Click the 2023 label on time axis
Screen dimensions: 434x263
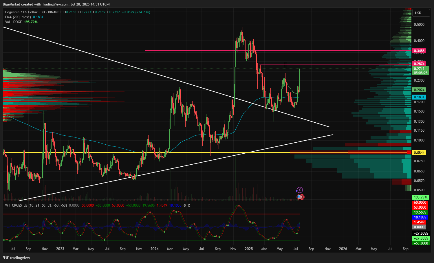(x=60, y=249)
